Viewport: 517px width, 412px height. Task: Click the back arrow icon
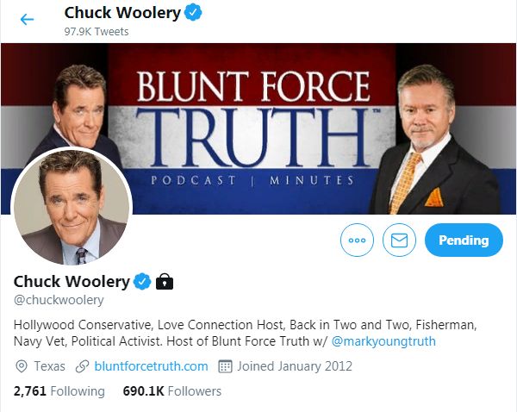tap(27, 20)
